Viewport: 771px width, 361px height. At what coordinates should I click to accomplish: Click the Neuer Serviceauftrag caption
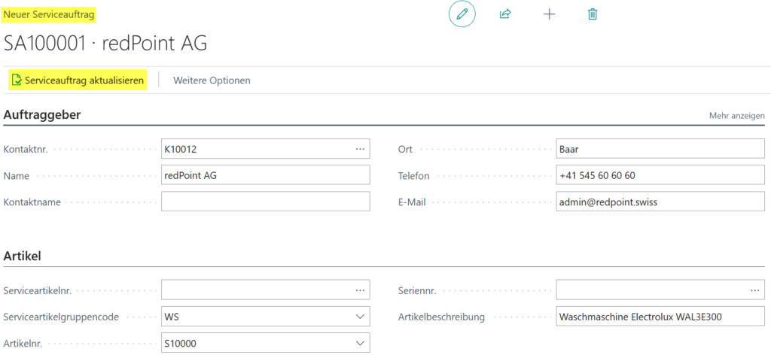click(49, 15)
